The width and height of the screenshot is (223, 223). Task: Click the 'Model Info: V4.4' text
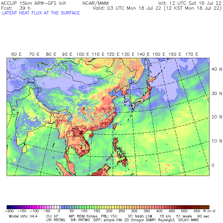point(23,216)
